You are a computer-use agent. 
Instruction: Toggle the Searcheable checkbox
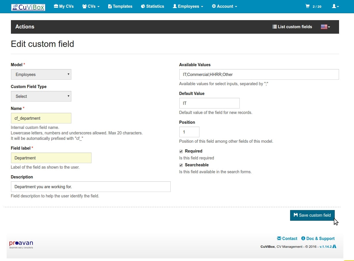pyautogui.click(x=181, y=165)
